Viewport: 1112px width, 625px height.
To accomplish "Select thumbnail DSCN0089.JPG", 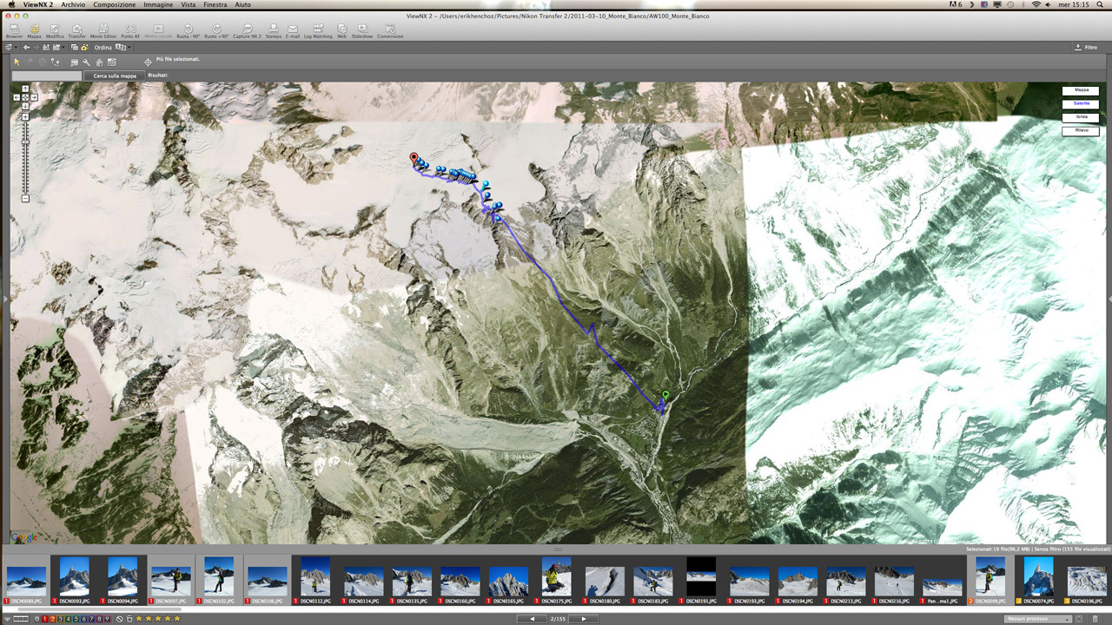I will click(26, 581).
